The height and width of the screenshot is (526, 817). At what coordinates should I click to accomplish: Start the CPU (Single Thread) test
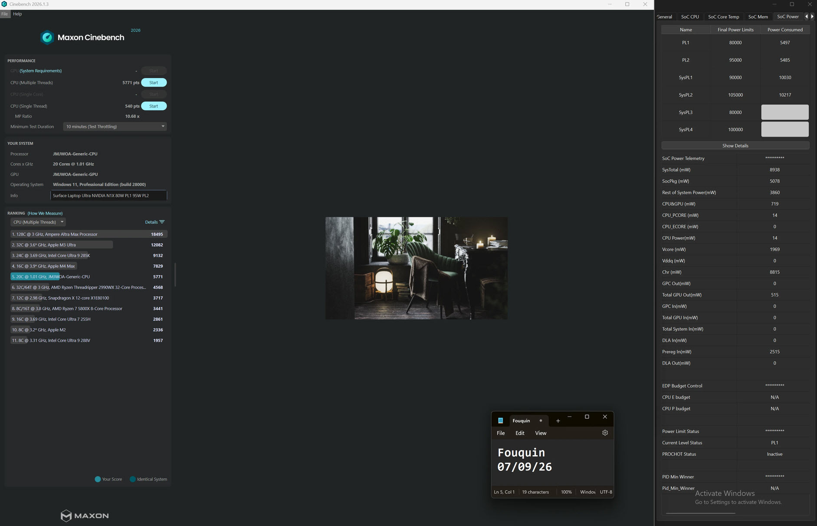154,106
